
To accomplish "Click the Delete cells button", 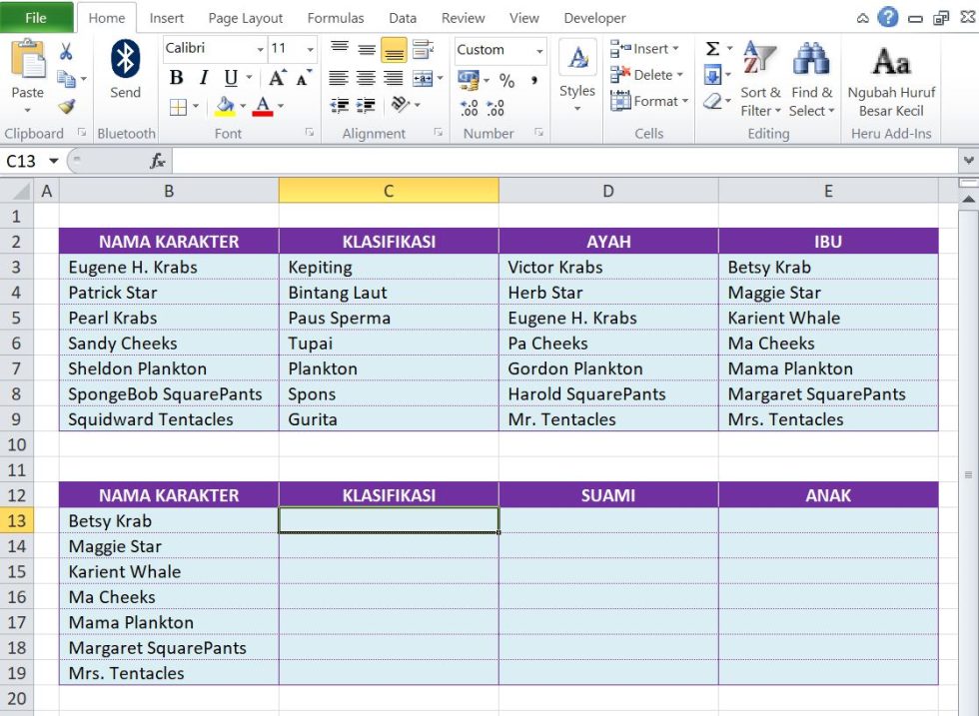I will coord(647,75).
